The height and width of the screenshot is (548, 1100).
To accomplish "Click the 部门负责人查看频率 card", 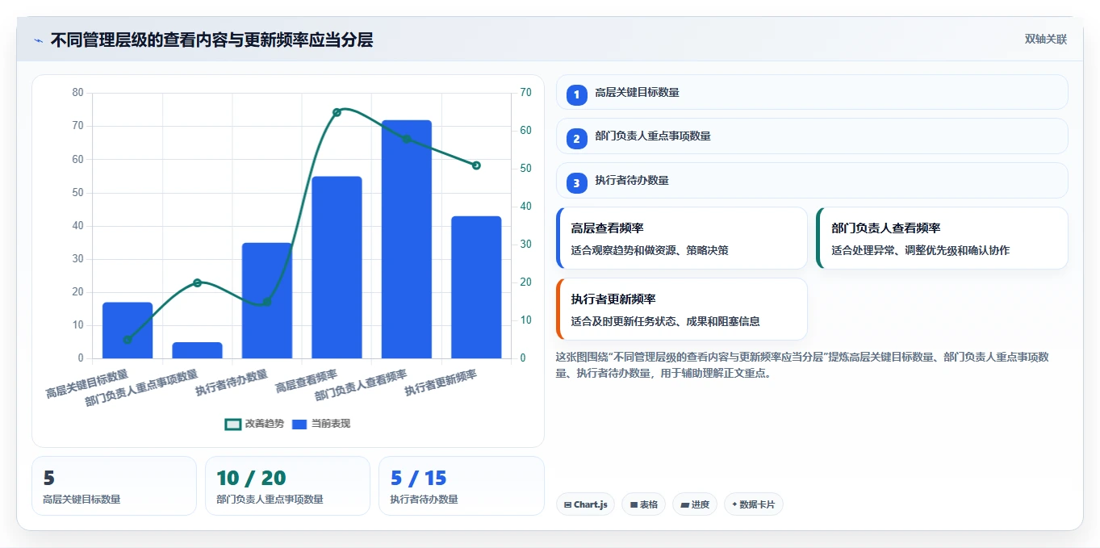I will (x=942, y=238).
